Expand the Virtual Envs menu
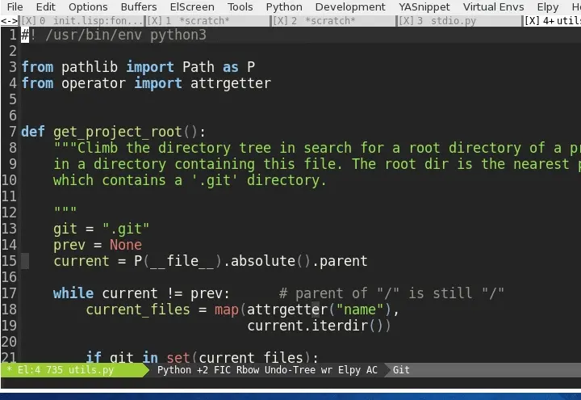The width and height of the screenshot is (581, 400). pos(493,6)
